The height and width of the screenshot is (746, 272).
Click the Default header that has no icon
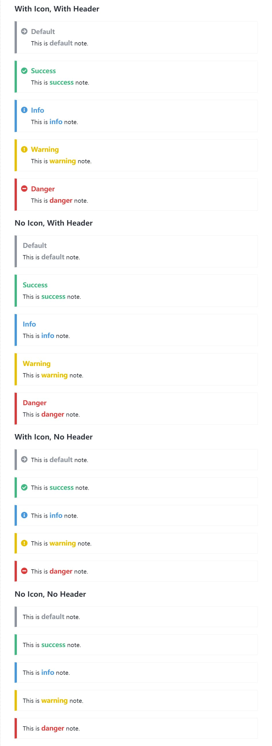[35, 246]
